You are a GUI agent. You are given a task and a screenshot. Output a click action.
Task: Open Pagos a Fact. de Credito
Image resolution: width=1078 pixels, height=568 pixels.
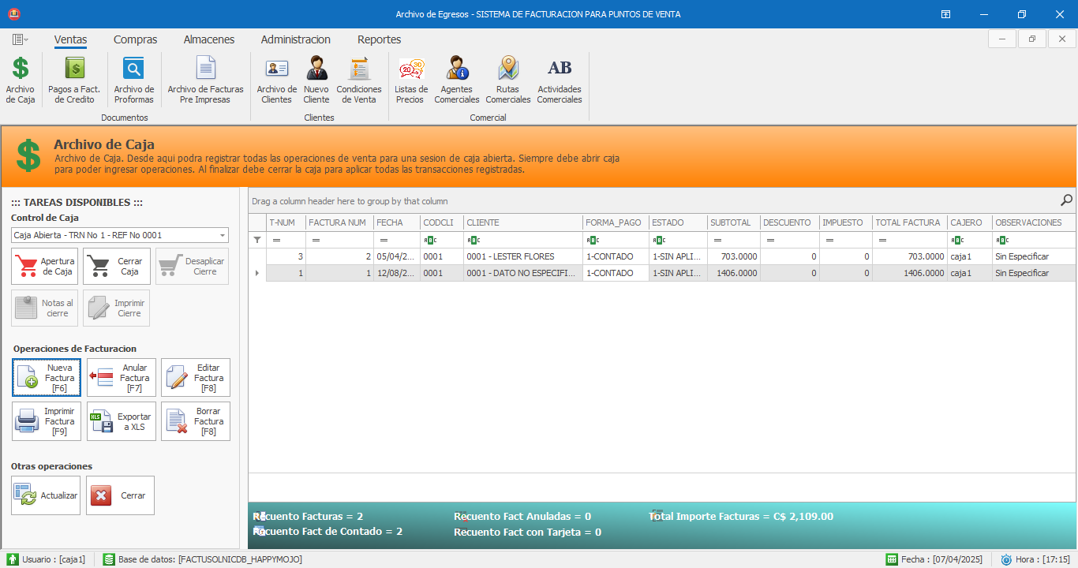74,80
